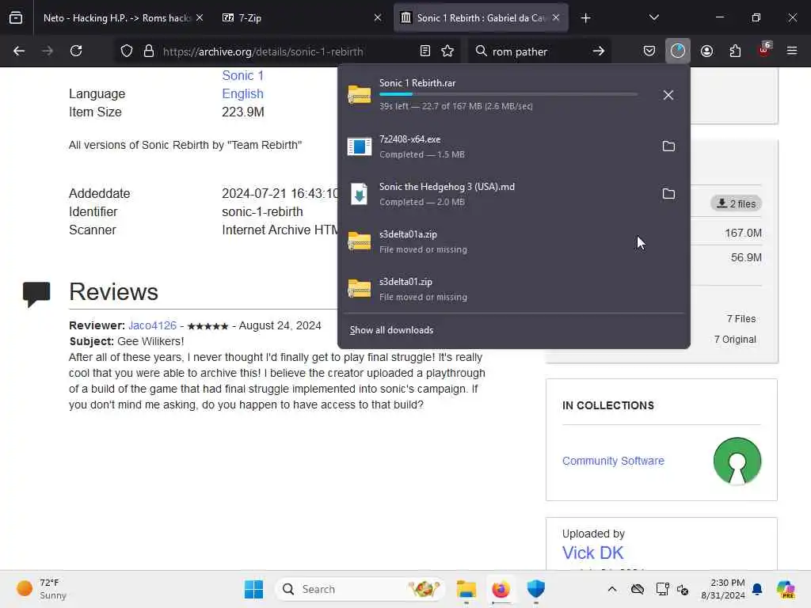
Task: Click Sonic 1 Rebirth.rar download progress bar
Action: tap(508, 94)
